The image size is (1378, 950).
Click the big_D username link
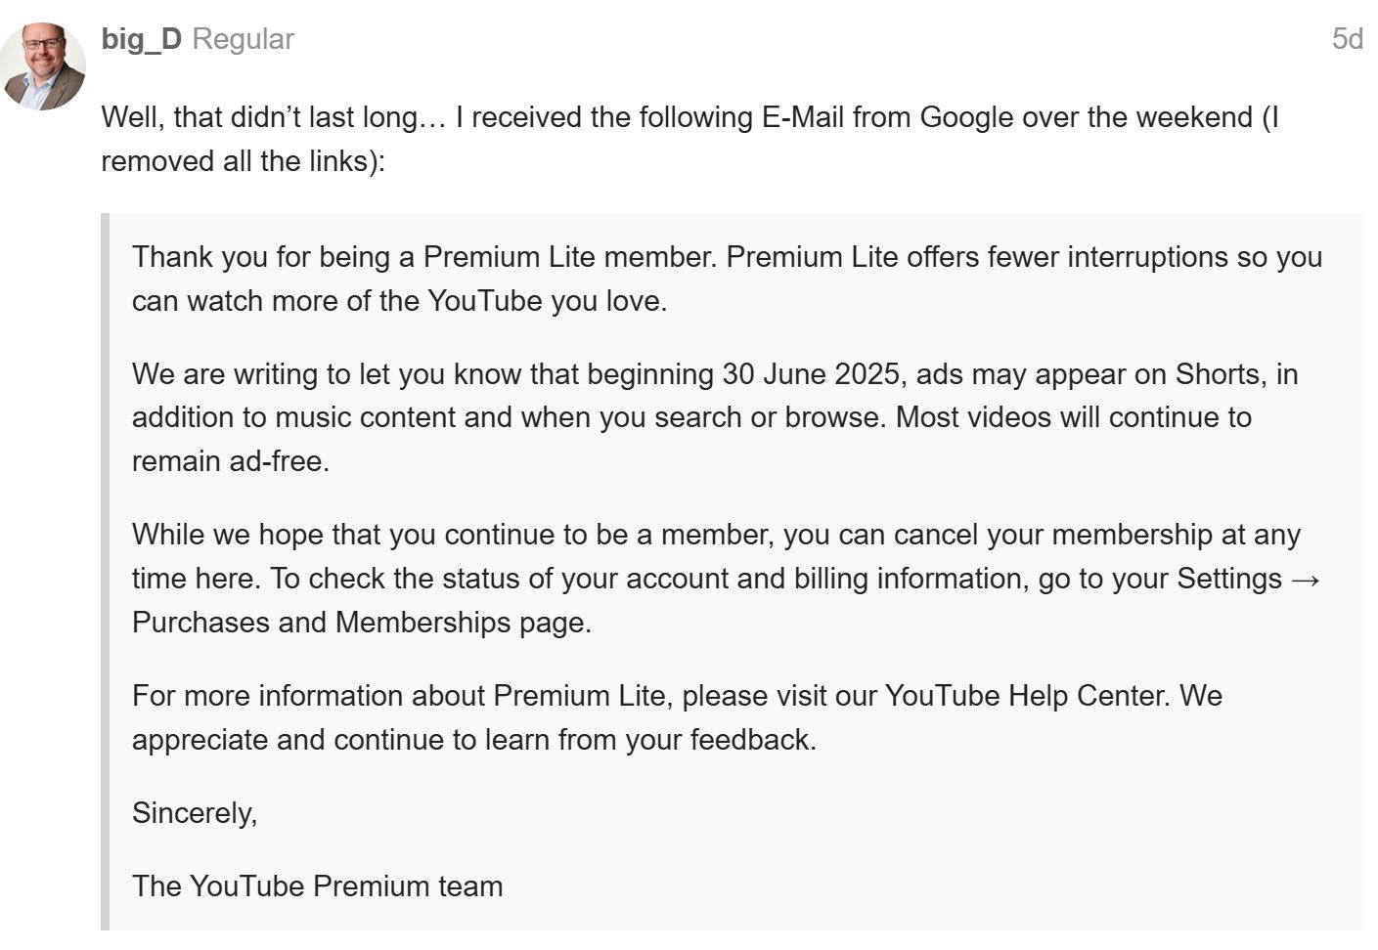[x=142, y=39]
